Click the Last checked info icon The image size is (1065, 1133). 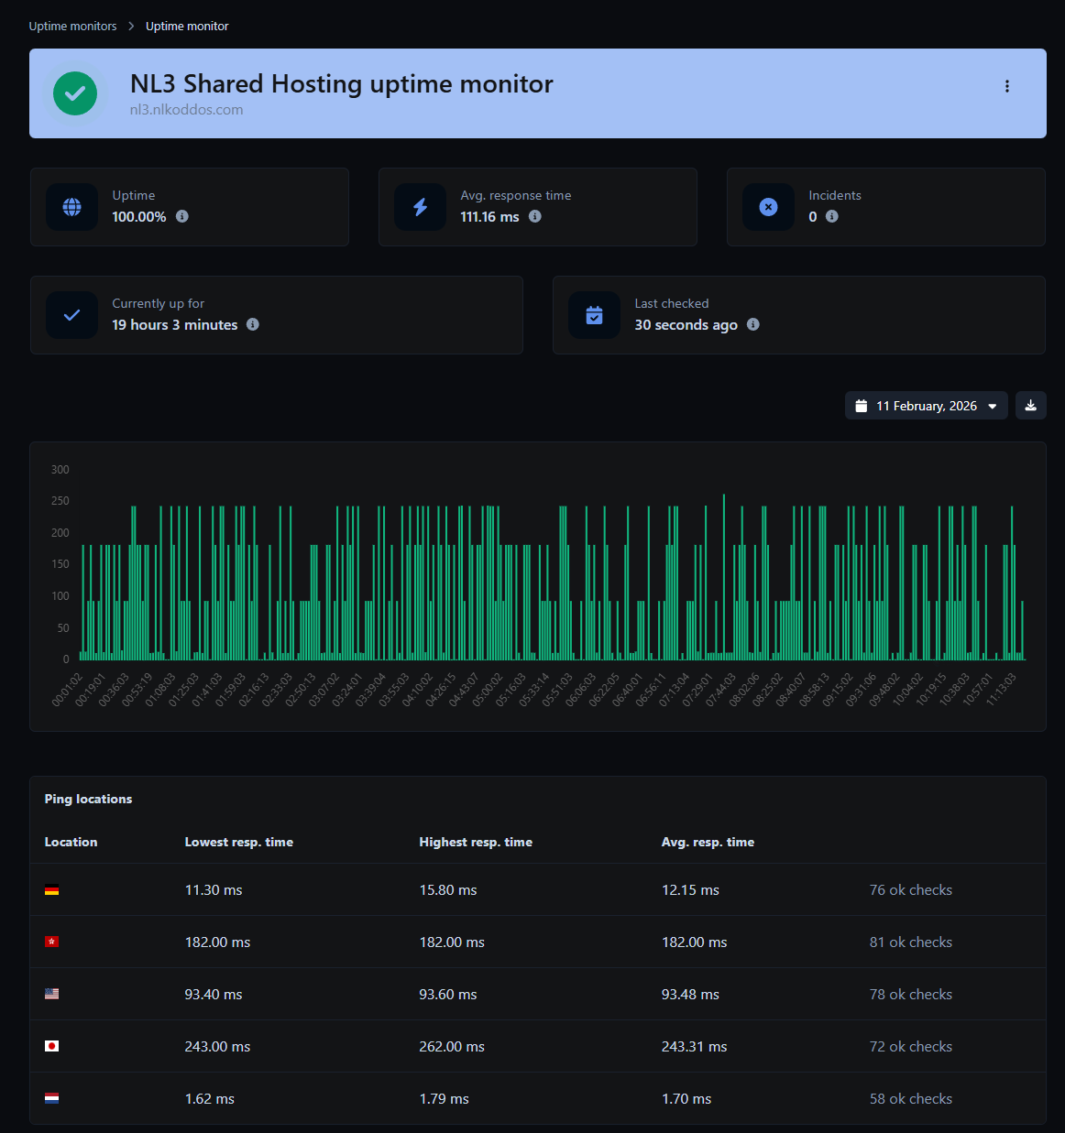point(753,324)
